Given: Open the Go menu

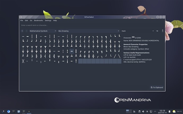Looking at the screenshot, I should (x=31, y=20).
